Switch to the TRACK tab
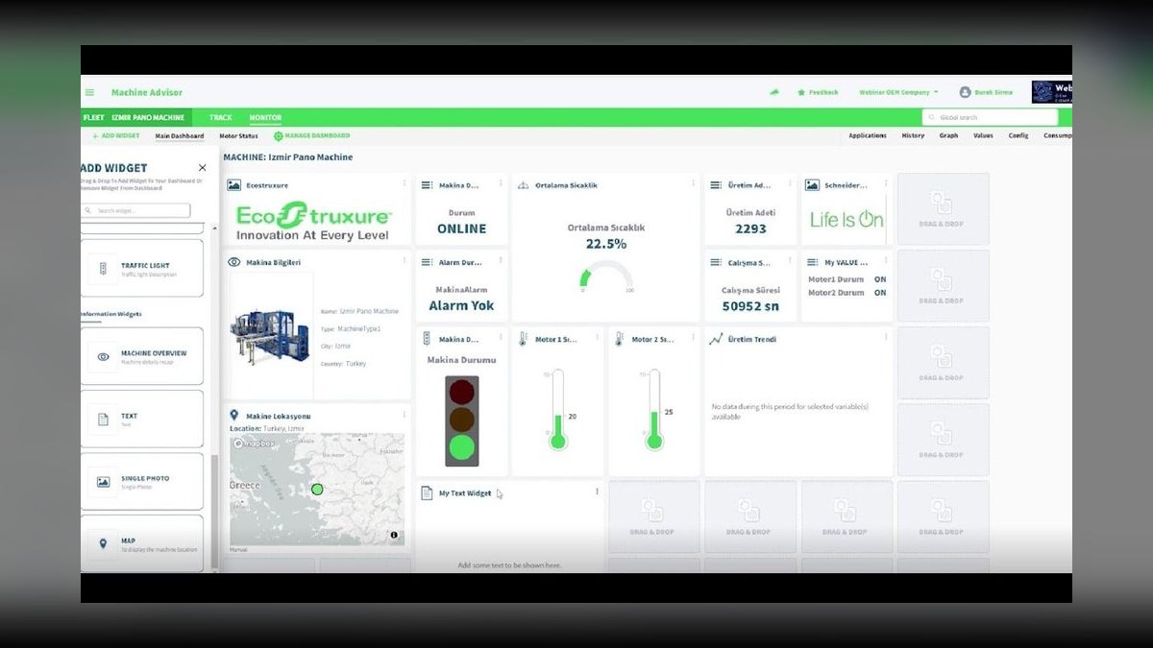The width and height of the screenshot is (1153, 648). point(221,117)
